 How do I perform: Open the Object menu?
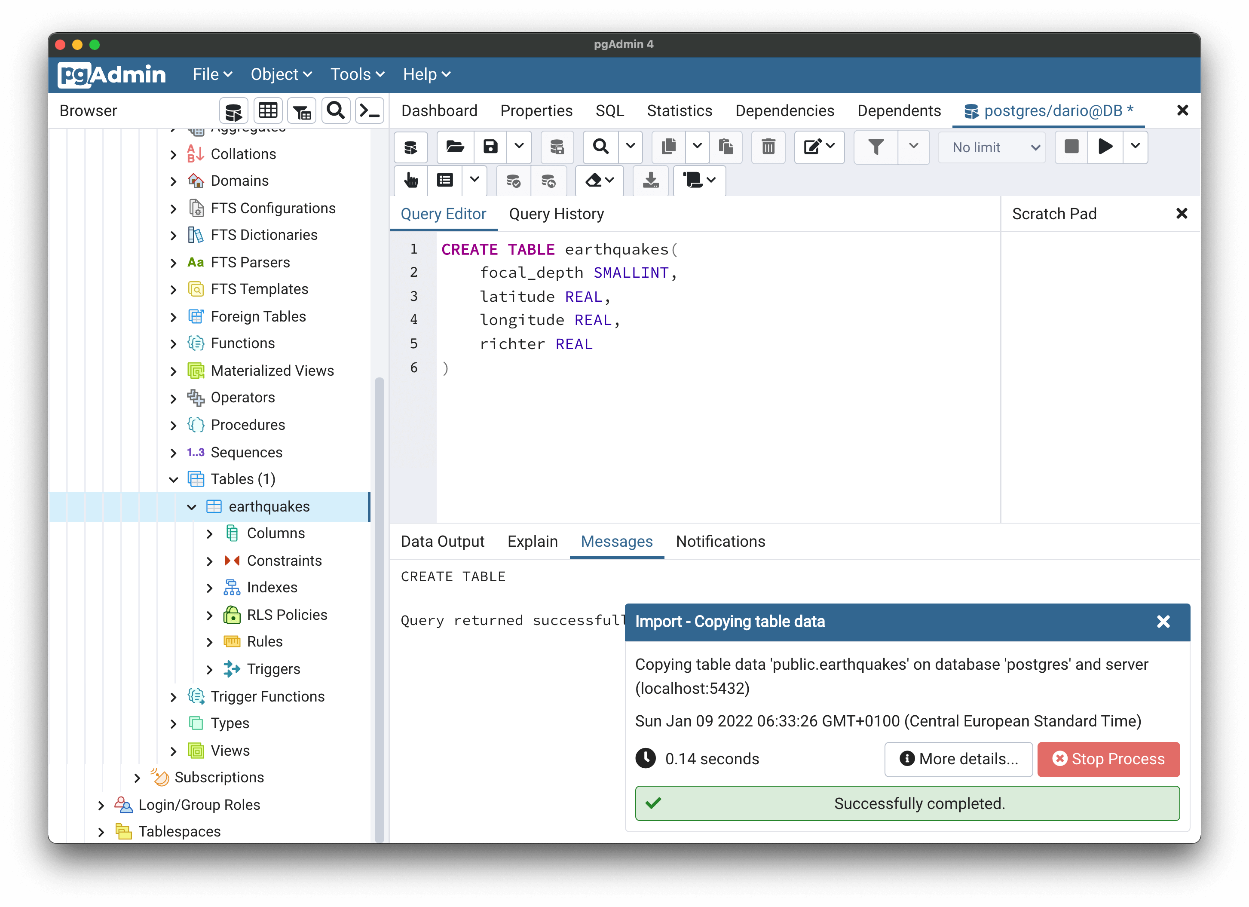282,74
